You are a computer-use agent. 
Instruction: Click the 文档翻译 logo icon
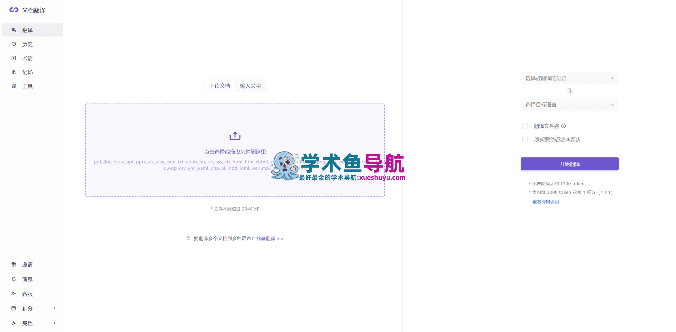click(x=14, y=10)
